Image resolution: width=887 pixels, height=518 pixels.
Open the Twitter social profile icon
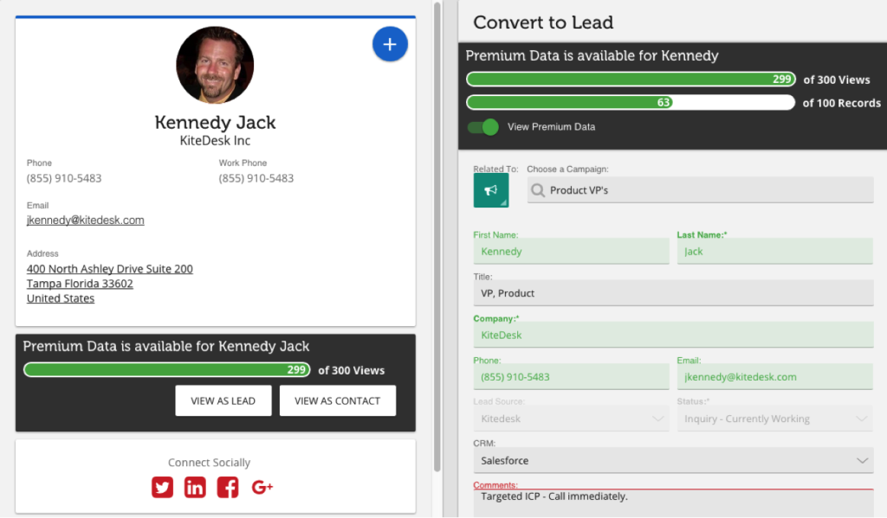(x=162, y=488)
